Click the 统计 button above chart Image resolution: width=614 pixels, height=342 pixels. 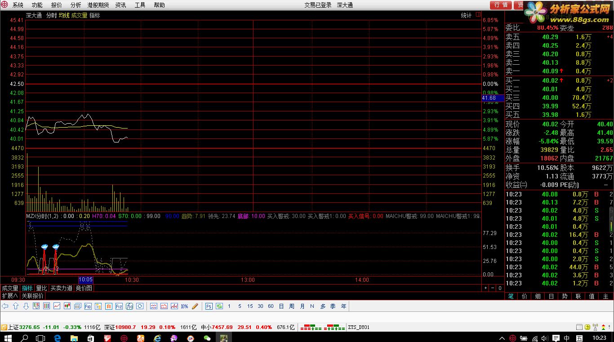click(466, 15)
